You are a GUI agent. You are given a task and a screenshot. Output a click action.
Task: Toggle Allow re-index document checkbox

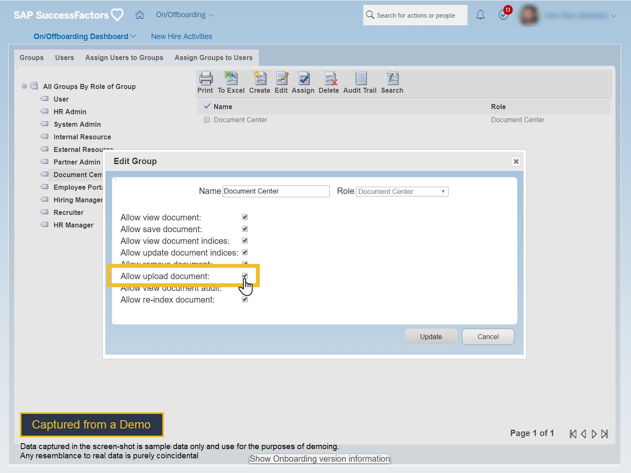245,299
